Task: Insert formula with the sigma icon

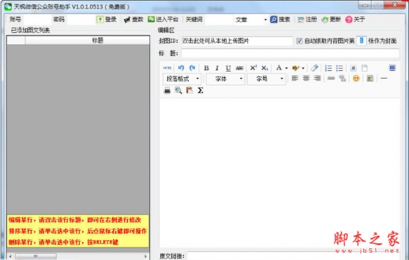Action: [x=200, y=90]
